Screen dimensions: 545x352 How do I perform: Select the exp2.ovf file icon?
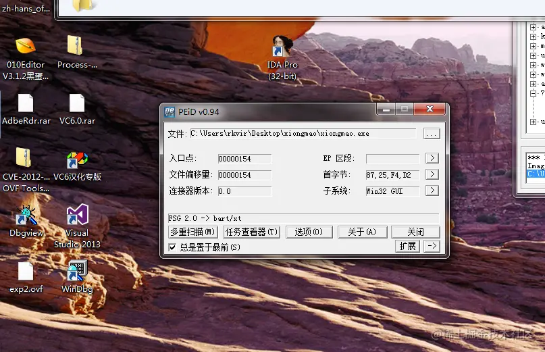click(x=26, y=272)
